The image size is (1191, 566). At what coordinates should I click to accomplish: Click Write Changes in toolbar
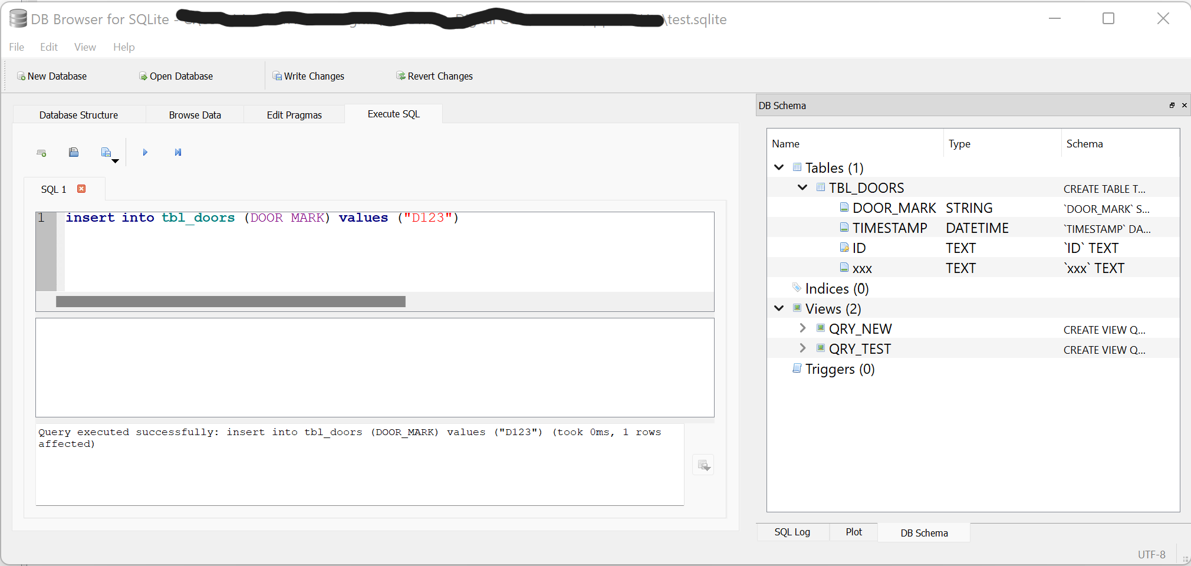click(x=308, y=76)
